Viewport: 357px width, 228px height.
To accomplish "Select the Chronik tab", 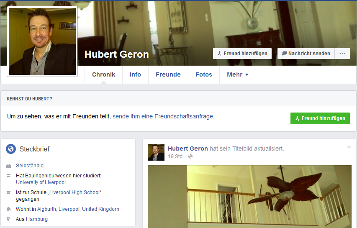I will point(104,74).
